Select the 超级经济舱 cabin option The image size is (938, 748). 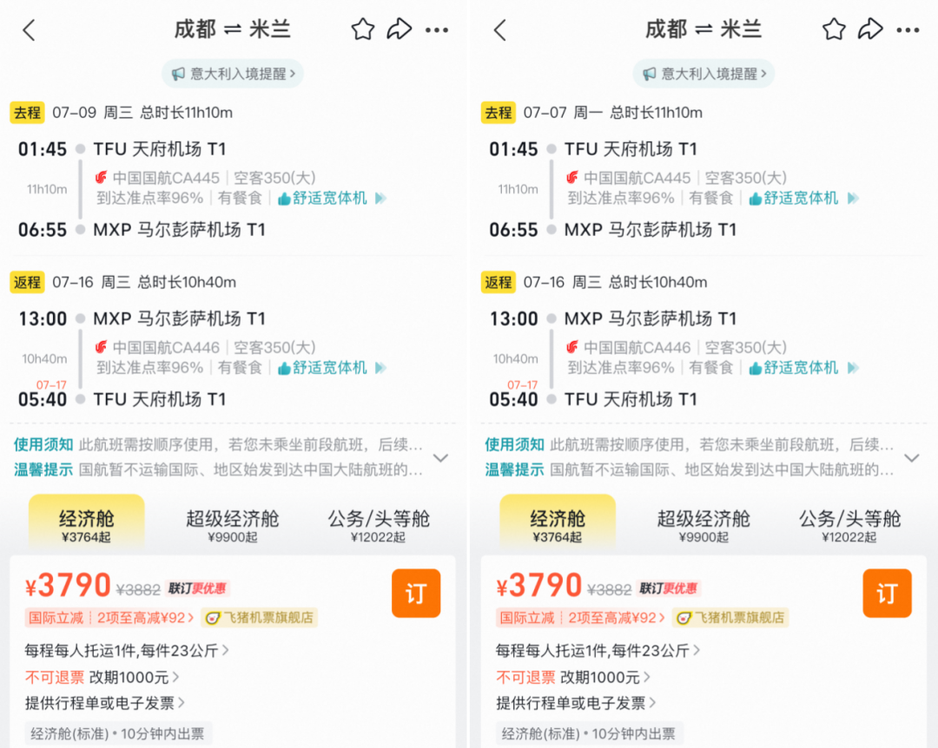click(231, 522)
